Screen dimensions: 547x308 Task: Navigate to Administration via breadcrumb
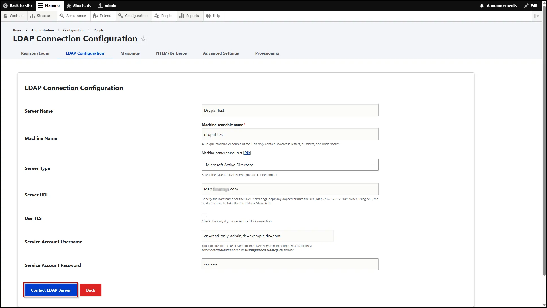42,30
